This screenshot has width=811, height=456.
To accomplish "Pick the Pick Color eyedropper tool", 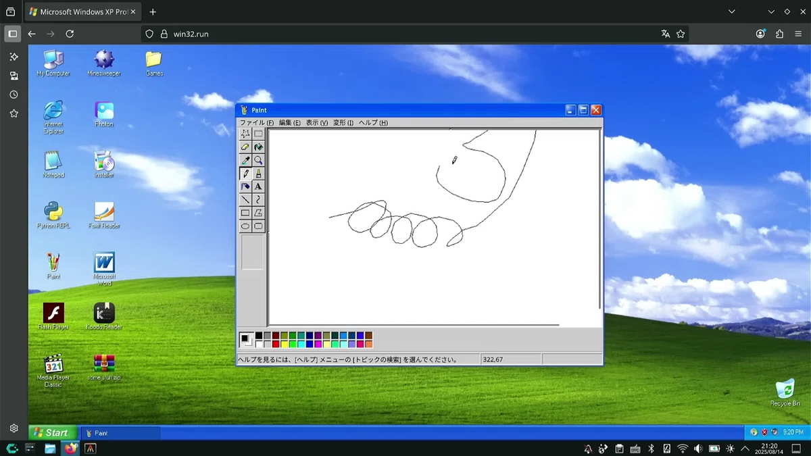I will pos(245,160).
